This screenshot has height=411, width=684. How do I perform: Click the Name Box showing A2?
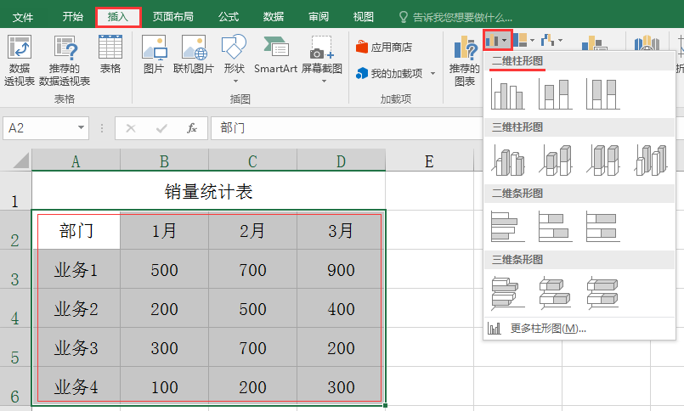[x=40, y=127]
